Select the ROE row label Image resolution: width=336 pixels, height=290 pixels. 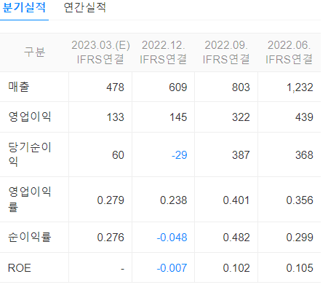coord(20,268)
